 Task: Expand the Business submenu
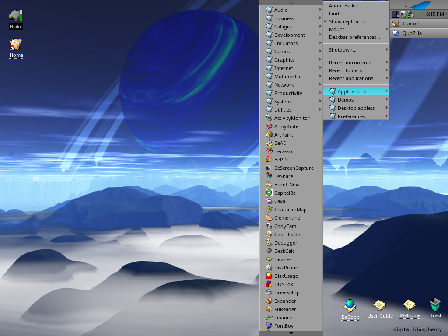click(291, 18)
